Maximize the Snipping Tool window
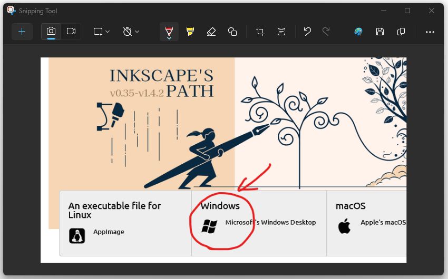Image resolution: width=448 pixels, height=279 pixels. (x=407, y=11)
